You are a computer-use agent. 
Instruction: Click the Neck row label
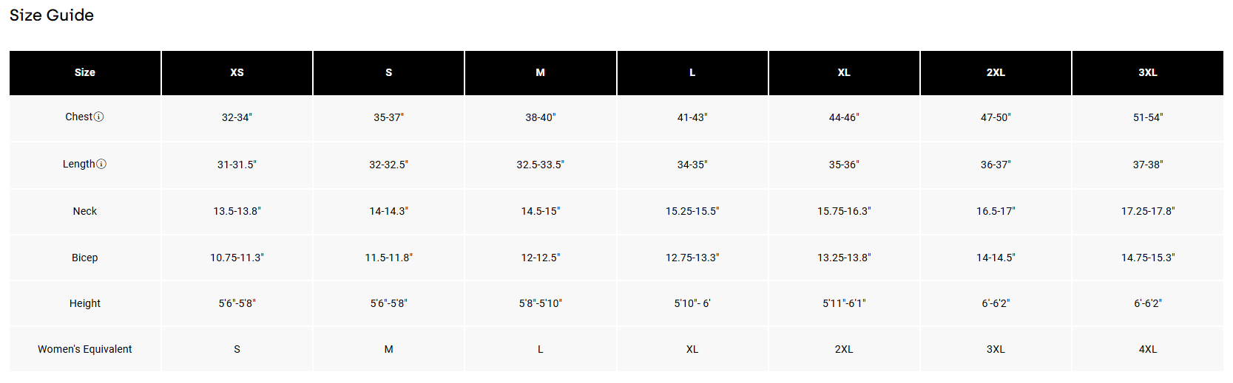pyautogui.click(x=85, y=211)
